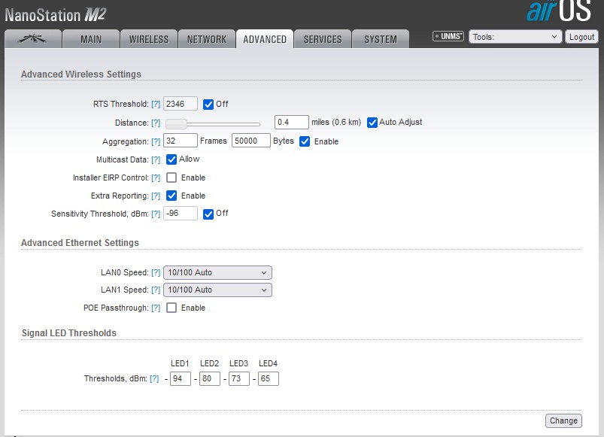Viewport: 604px width, 437px height.
Task: Open Sensitivity Threshold help [?]
Action: pos(156,214)
